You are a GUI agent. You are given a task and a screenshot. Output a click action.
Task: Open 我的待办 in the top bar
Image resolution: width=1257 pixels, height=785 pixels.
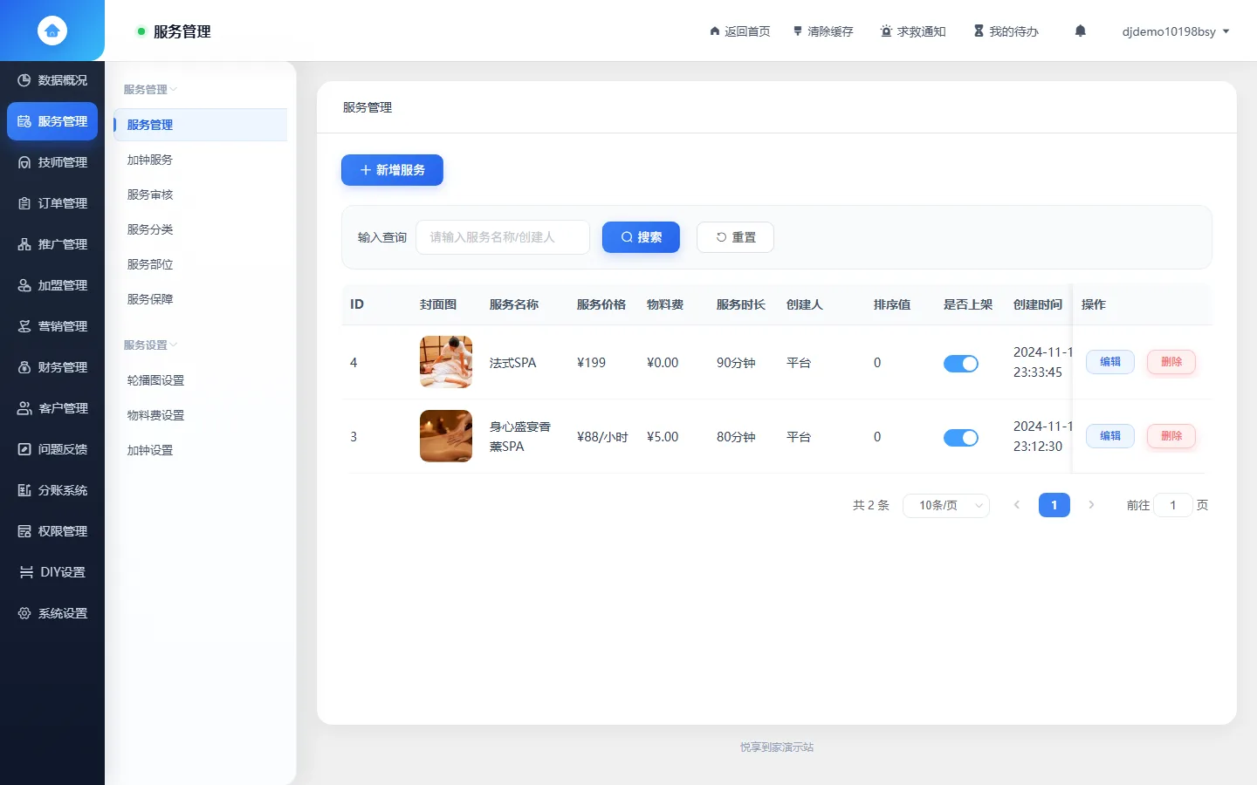(1006, 31)
